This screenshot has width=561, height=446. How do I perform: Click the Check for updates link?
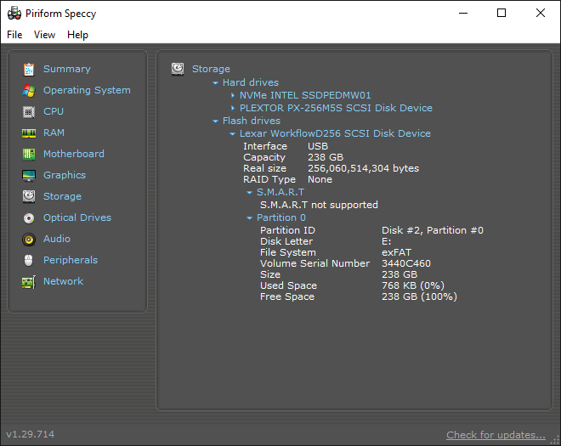click(496, 435)
